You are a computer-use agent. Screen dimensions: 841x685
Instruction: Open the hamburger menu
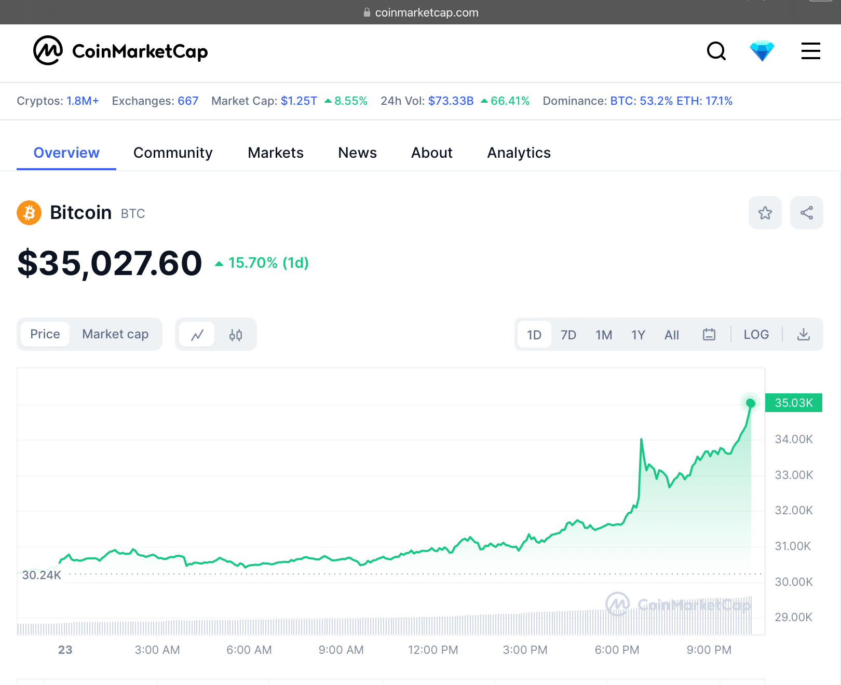pyautogui.click(x=810, y=51)
